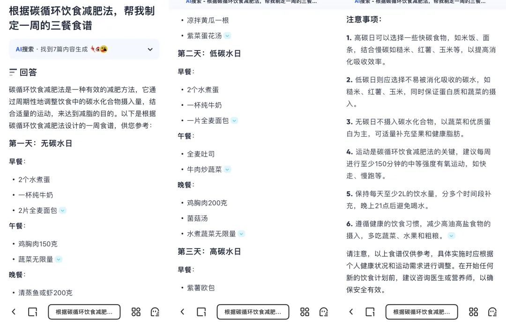Tap back arrow on the 第一天 无碳水日 screen
Viewport: 506px width, 322px height.
pyautogui.click(x=14, y=312)
